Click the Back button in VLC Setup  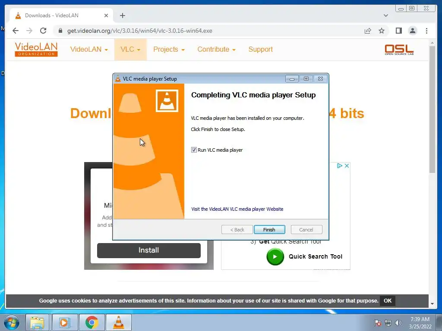point(237,230)
